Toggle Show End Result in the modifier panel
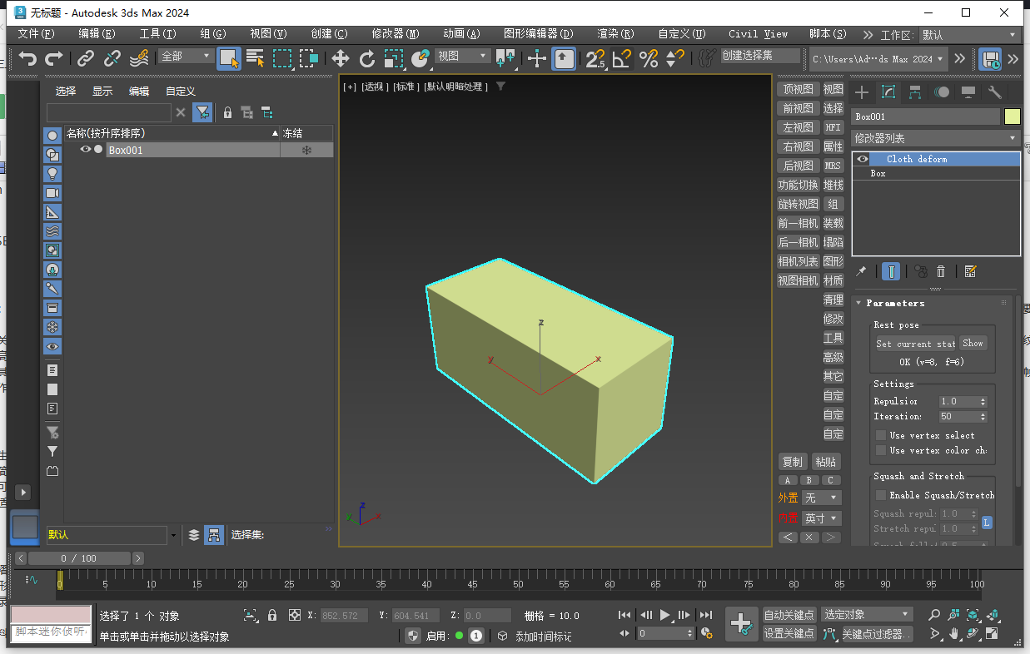Screen dimensions: 1030x654 click(x=891, y=271)
